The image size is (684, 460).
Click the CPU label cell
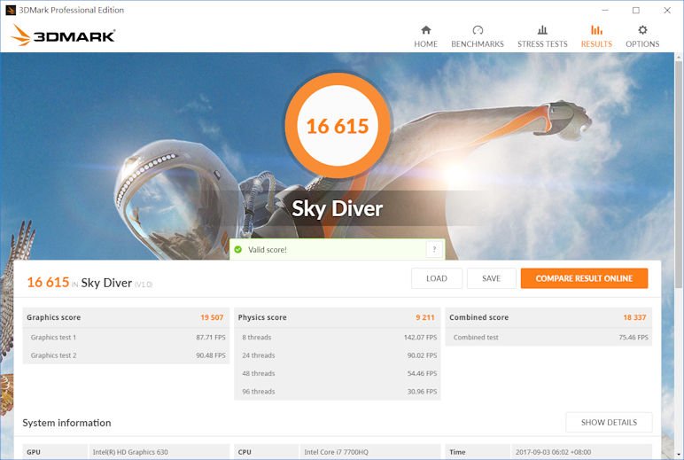click(267, 452)
